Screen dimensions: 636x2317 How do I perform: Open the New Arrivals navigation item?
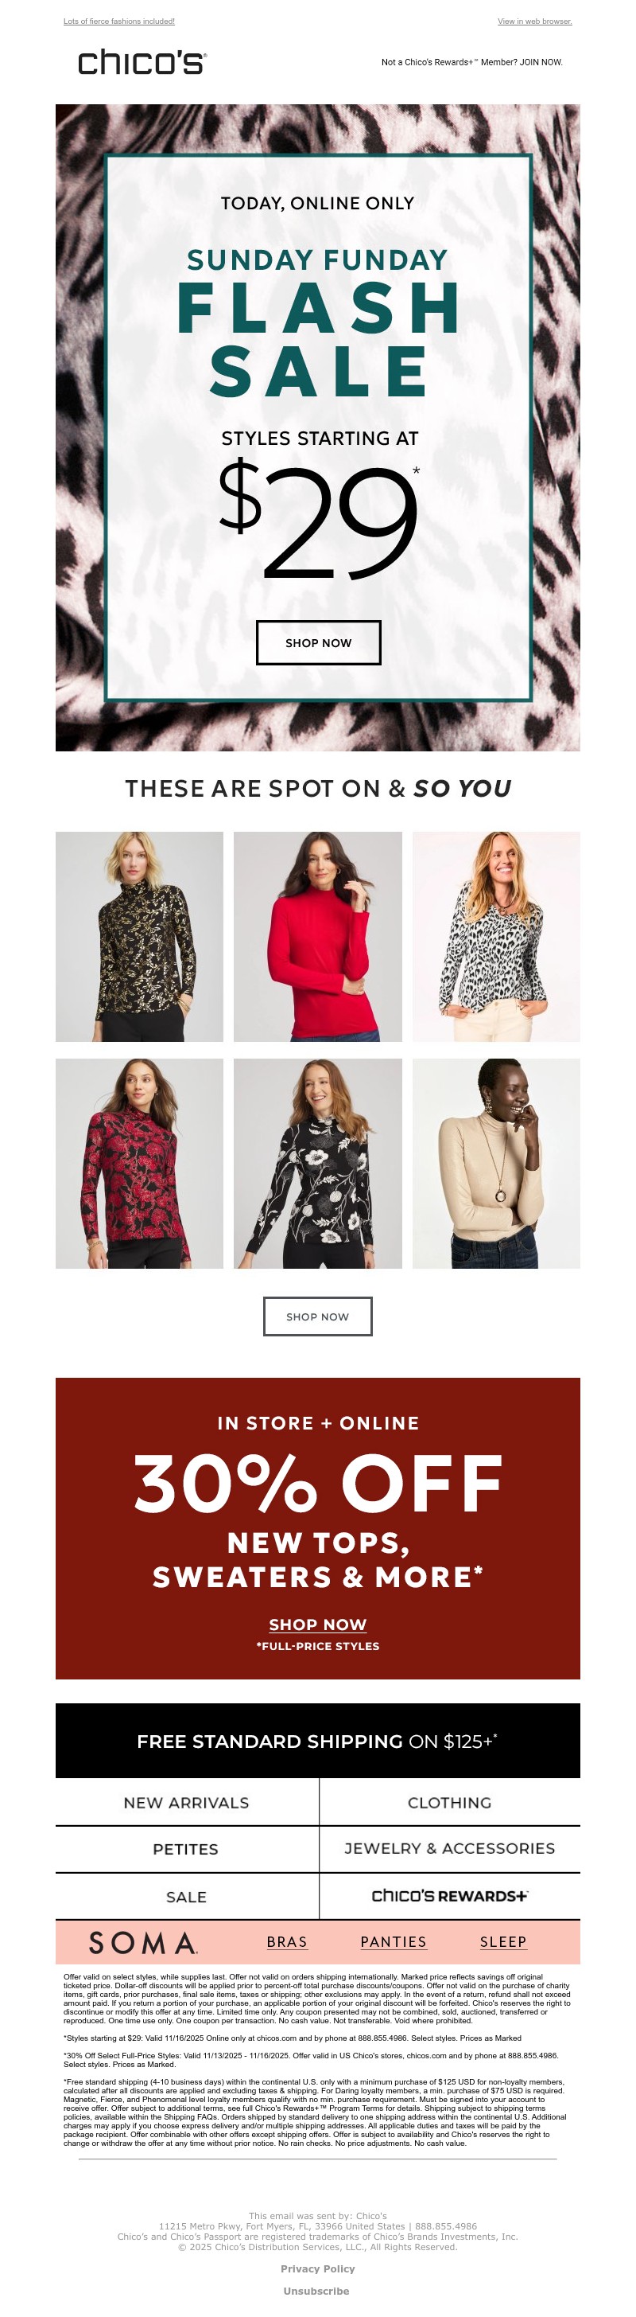pos(187,1803)
